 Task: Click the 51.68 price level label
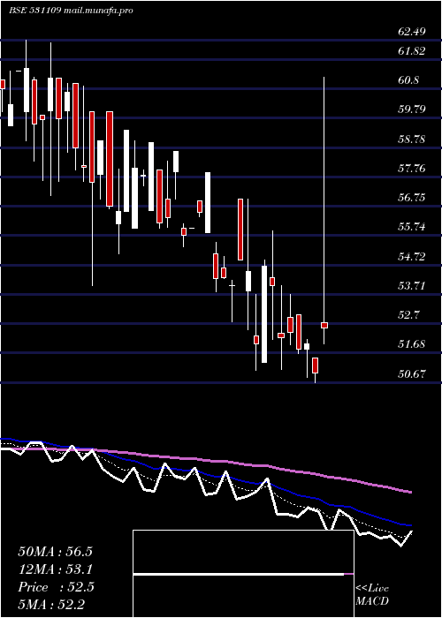[x=412, y=344]
